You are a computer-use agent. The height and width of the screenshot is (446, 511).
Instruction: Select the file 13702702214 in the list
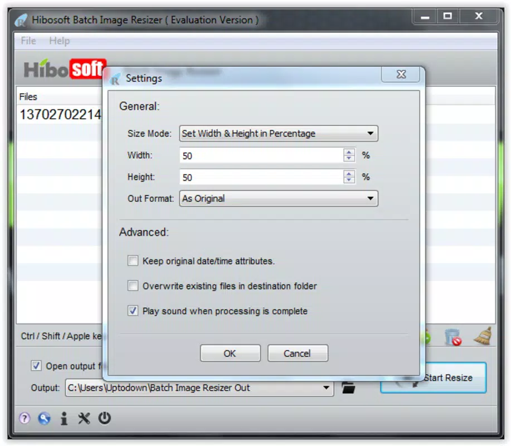60,114
